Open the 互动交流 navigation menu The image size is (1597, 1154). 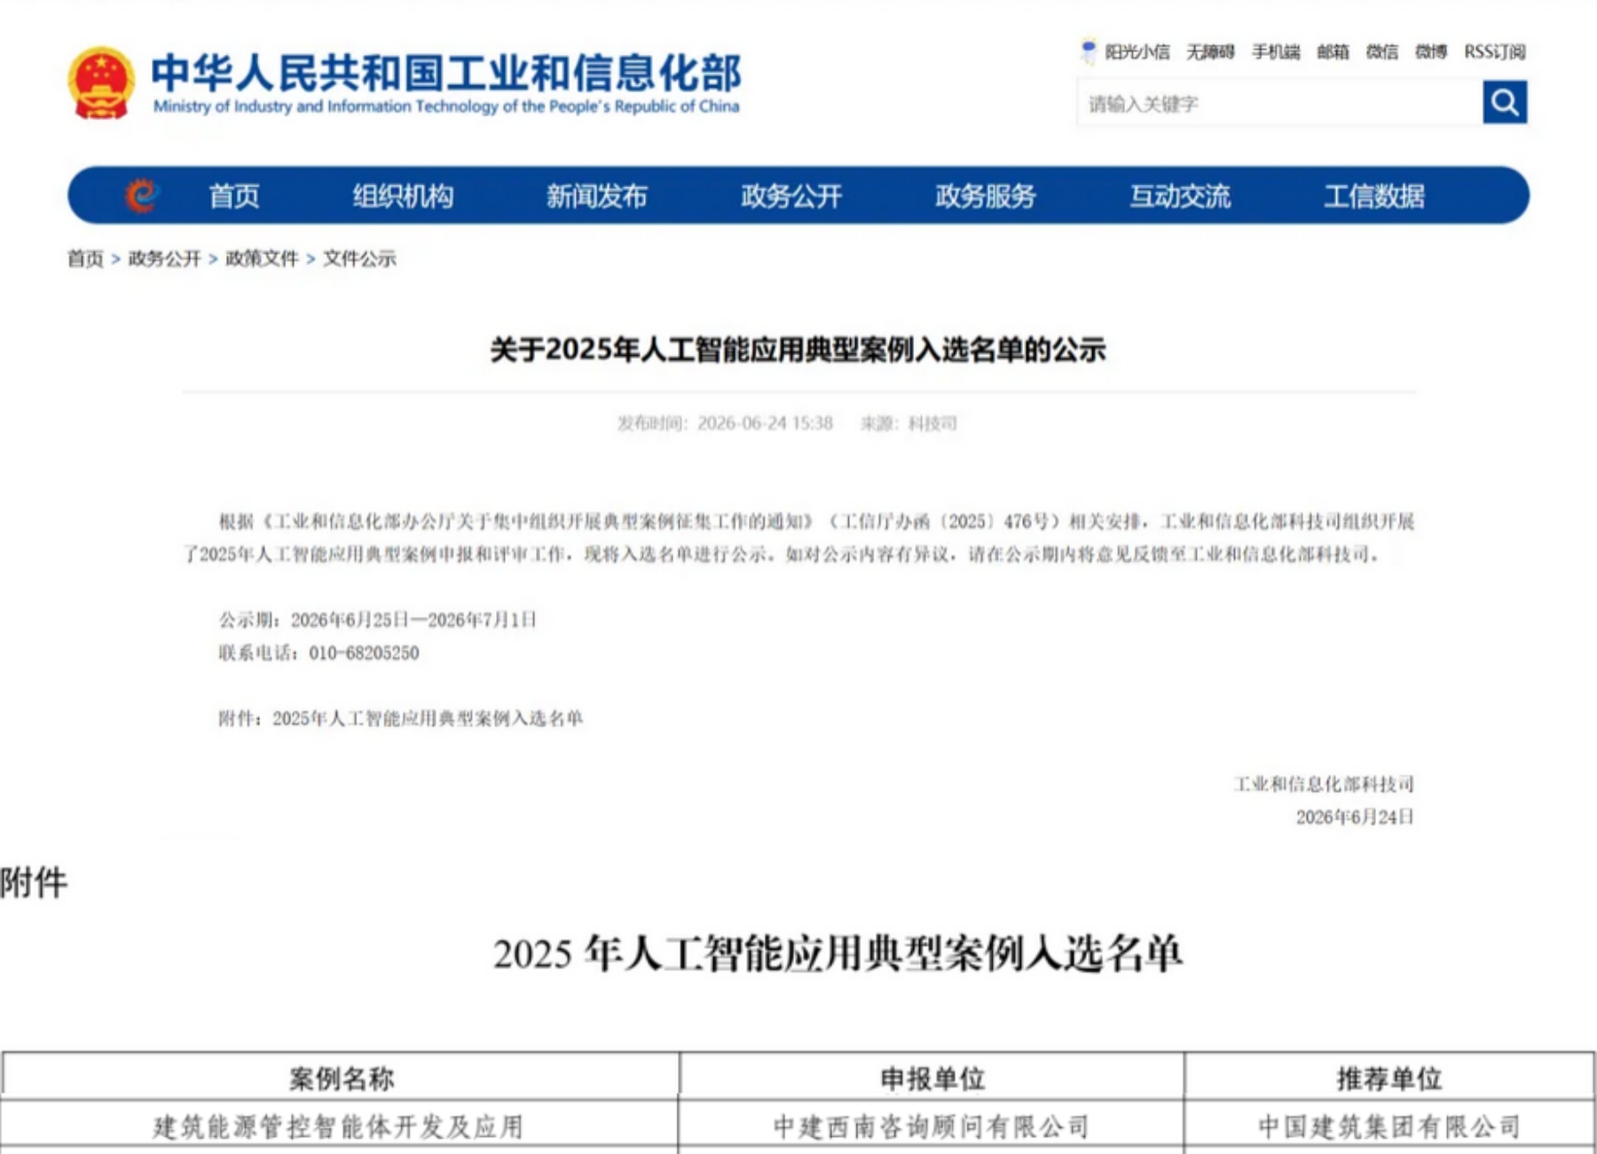click(x=1180, y=195)
